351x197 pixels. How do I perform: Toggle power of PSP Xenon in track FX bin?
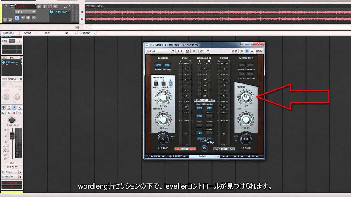52,12
